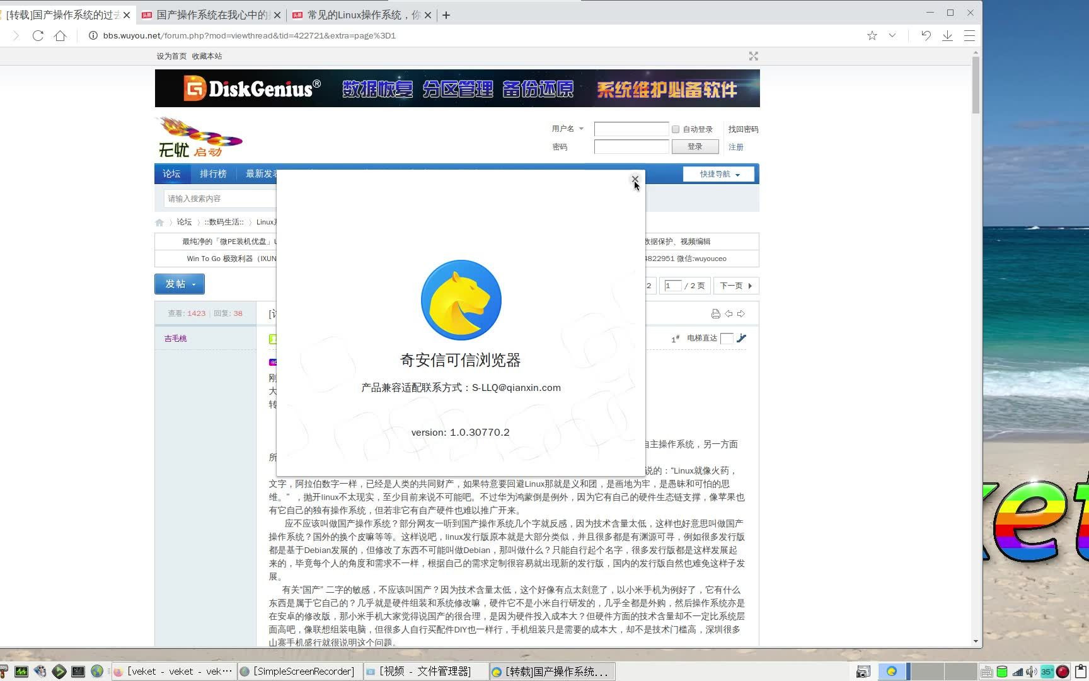Click the 35° temperature tray indicator
Image resolution: width=1089 pixels, height=681 pixels.
point(1047,672)
